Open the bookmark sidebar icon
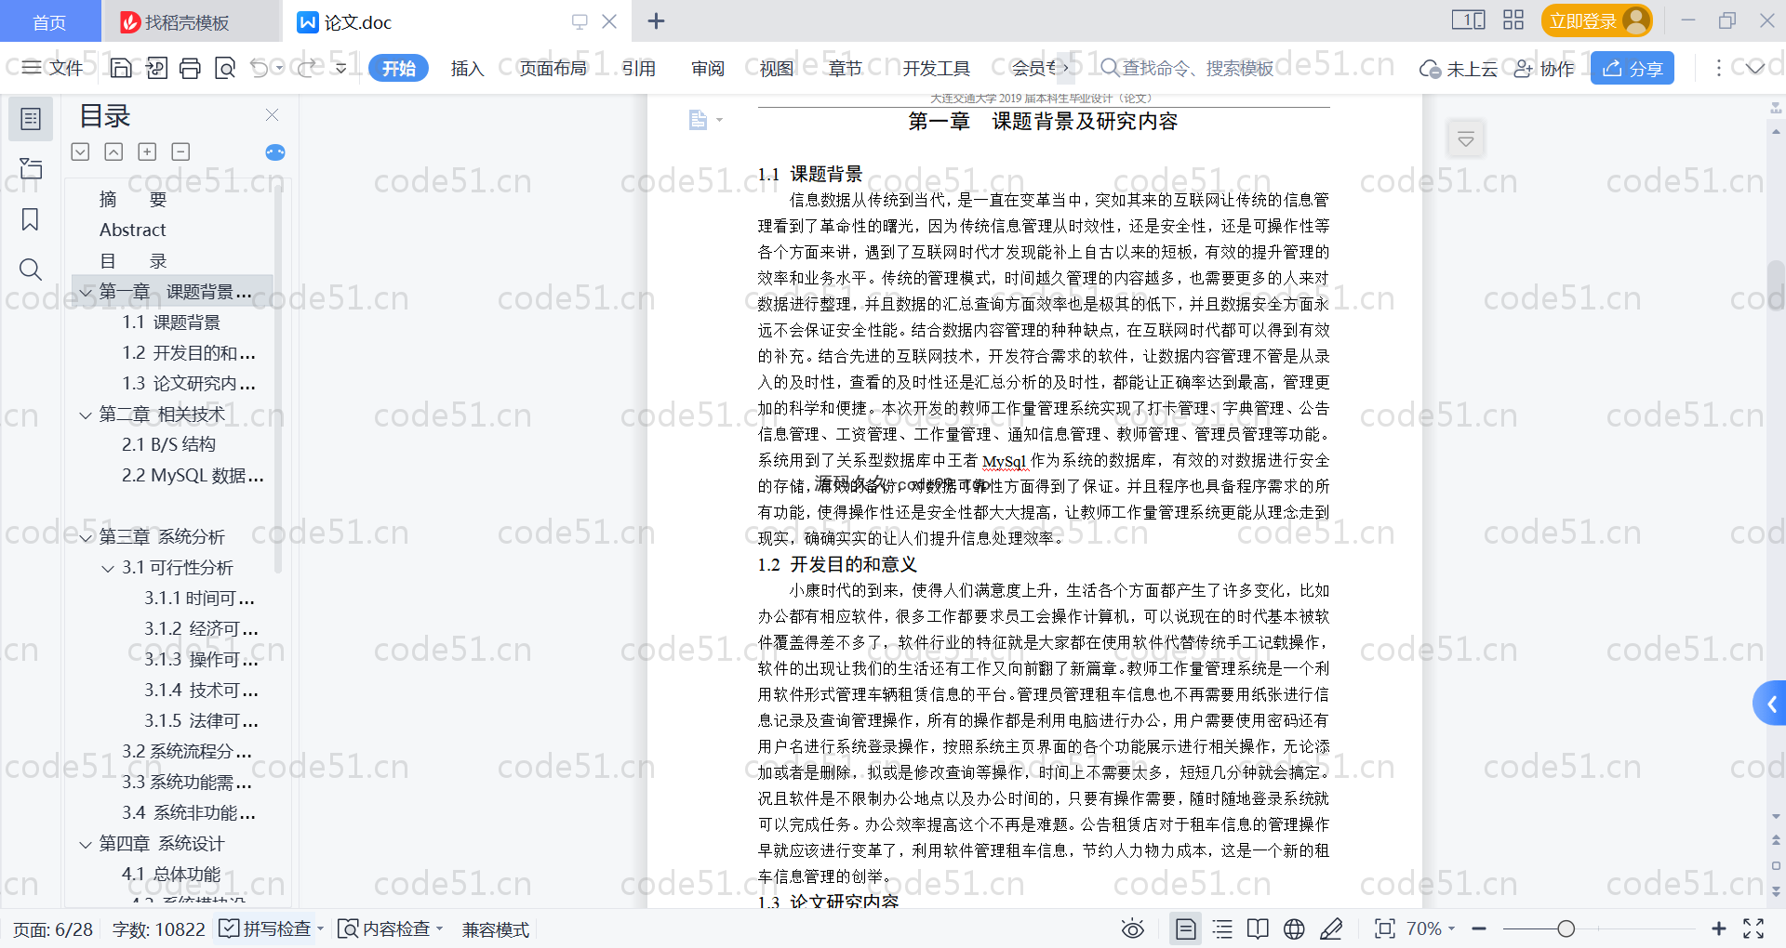 (x=31, y=219)
